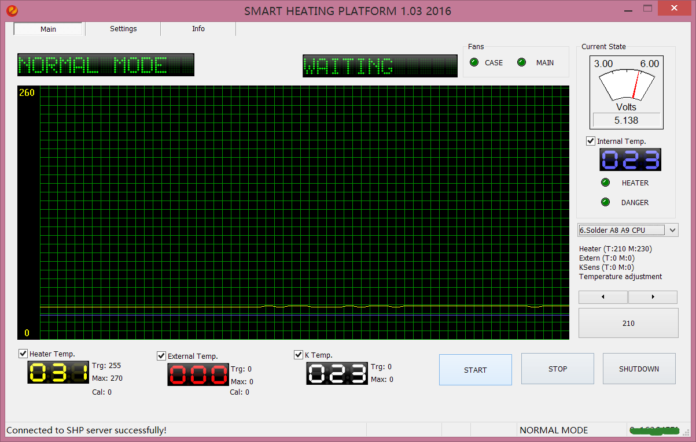Click the 5.138 voltage readout field
Screen dimensions: 696x442
627,121
